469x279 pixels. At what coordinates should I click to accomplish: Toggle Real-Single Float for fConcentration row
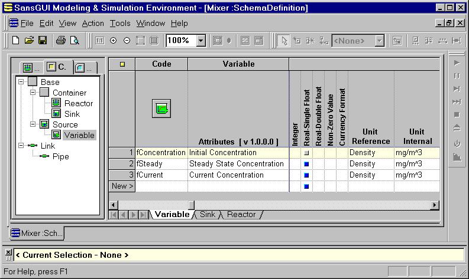[x=306, y=153]
